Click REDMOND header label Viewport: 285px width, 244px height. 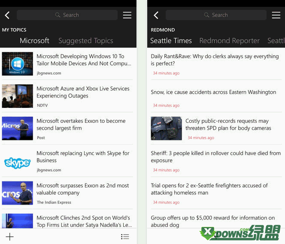click(163, 30)
